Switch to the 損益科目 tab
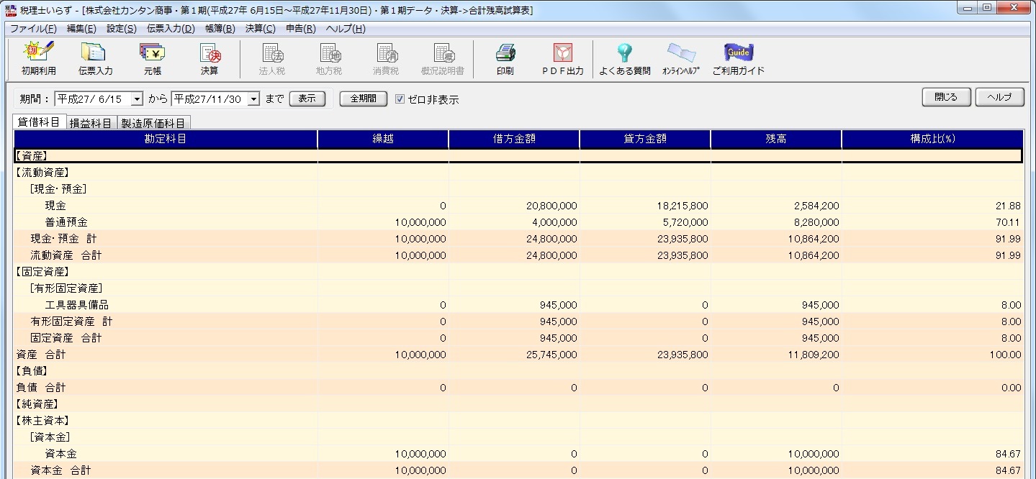Screen dimensions: 1036x479 click(x=91, y=123)
